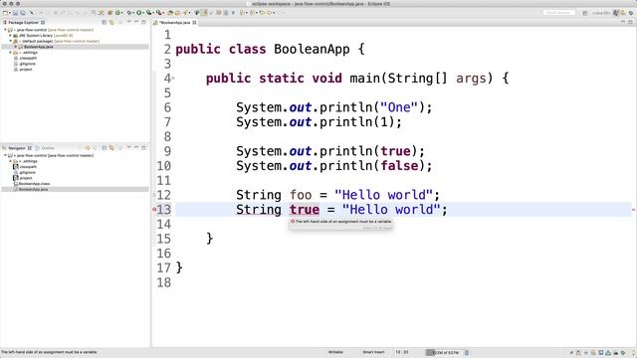Click the Quick Access search field
This screenshot has width=637, height=358.
coord(559,13)
